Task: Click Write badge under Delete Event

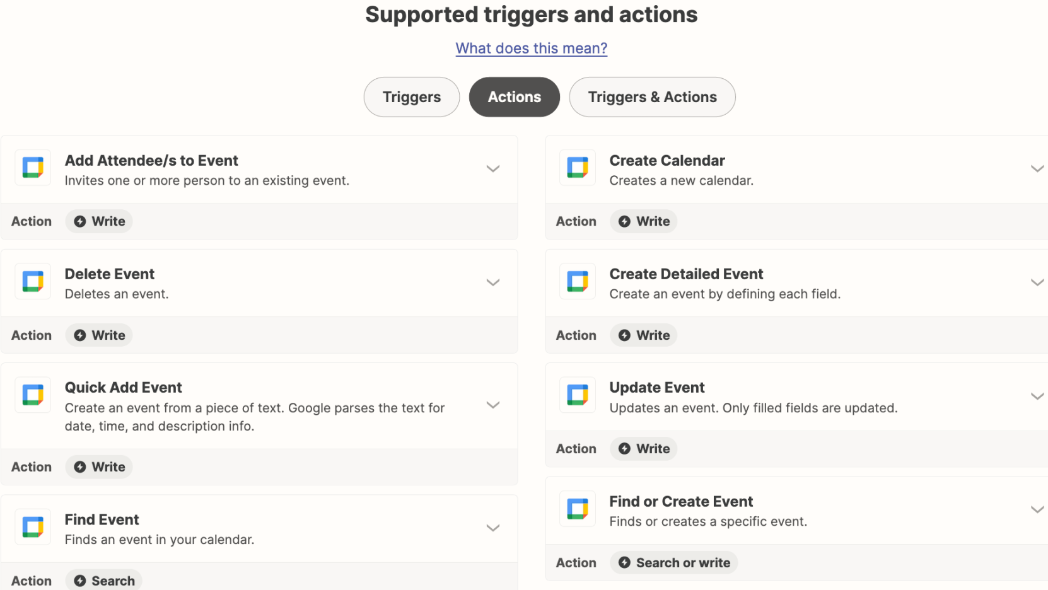Action: [99, 335]
